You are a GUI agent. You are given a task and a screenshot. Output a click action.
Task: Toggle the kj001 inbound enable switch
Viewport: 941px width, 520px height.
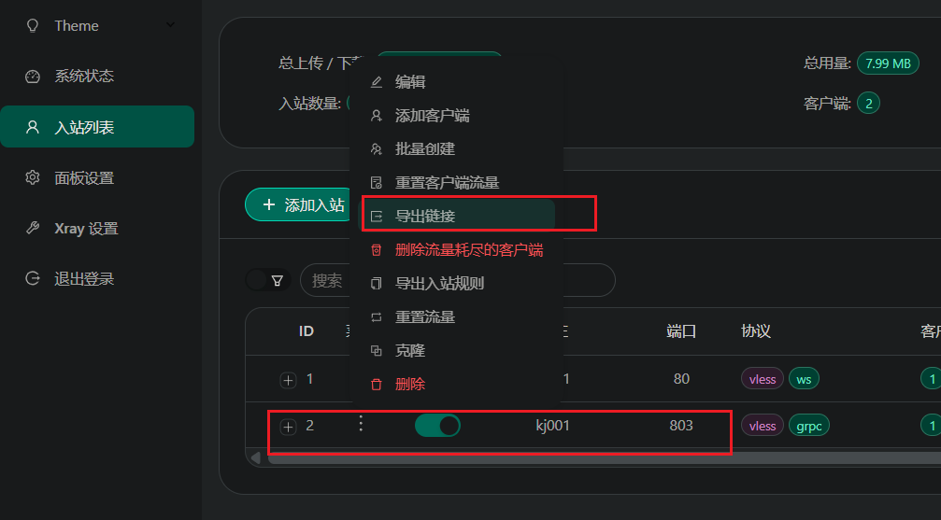437,425
